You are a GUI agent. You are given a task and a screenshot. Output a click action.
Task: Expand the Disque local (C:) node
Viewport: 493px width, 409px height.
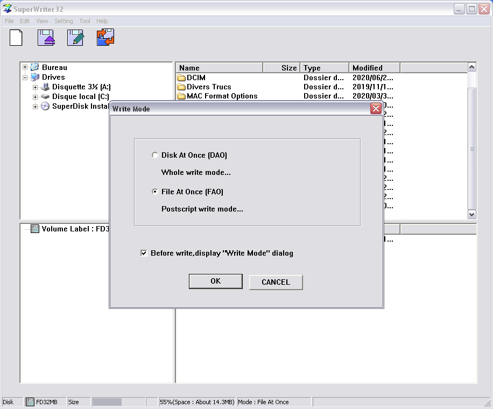[35, 97]
